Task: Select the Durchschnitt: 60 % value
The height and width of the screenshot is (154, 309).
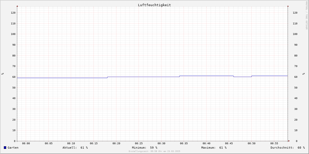Action: 288,148
